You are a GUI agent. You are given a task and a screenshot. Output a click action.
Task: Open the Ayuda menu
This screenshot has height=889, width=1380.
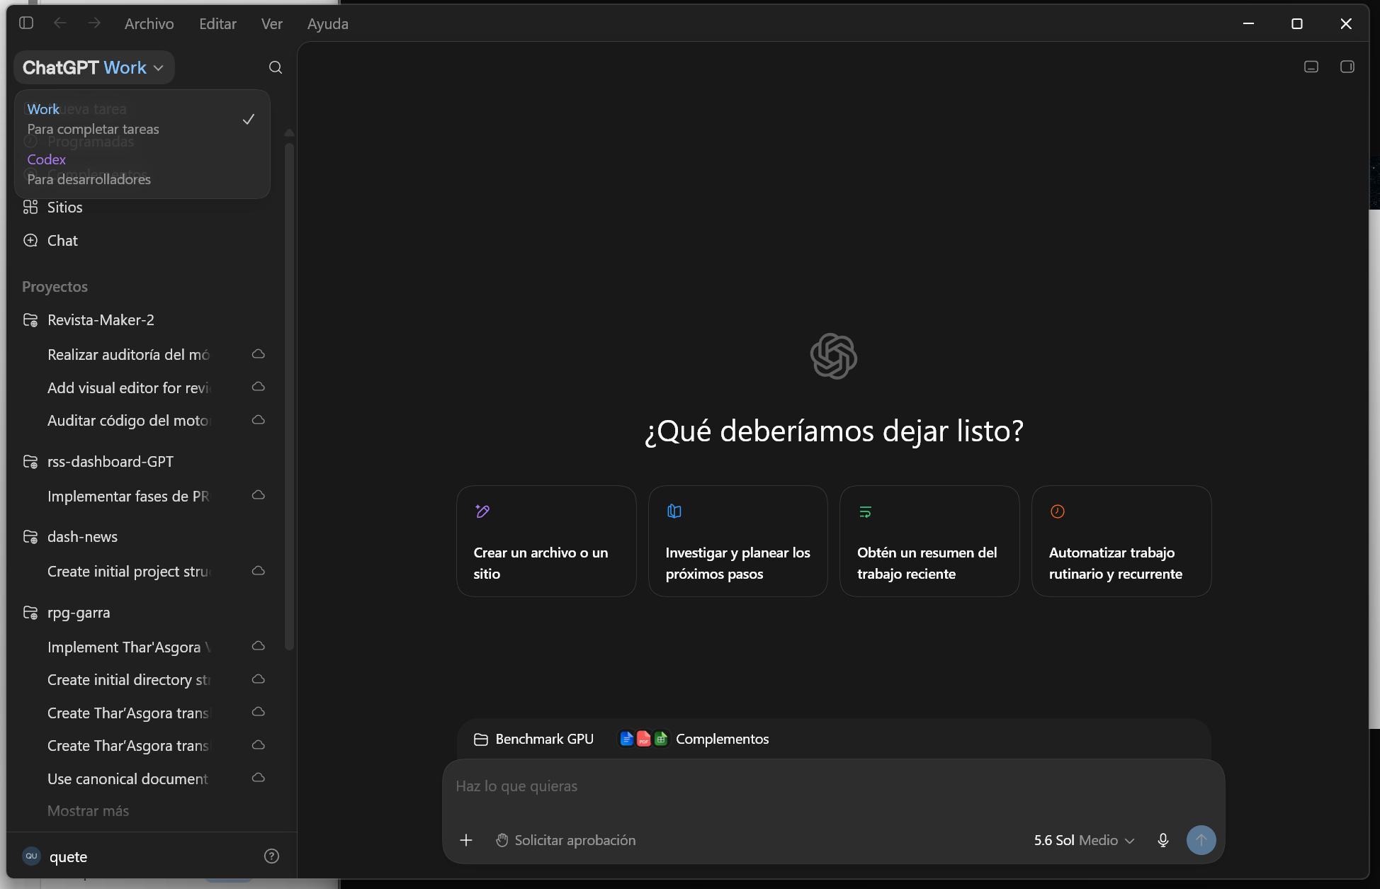pos(327,23)
